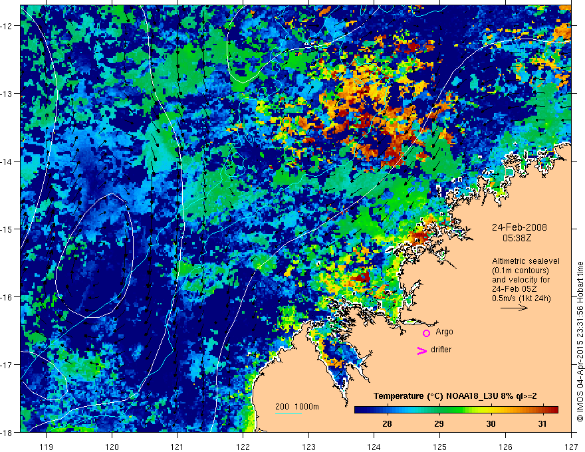
Task: Click the longitude 119 axis label
Action: (46, 447)
